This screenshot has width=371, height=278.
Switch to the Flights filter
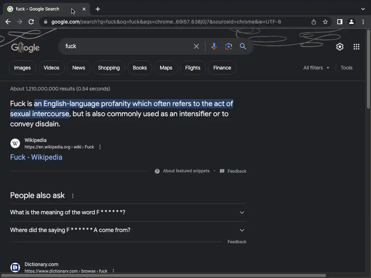(x=193, y=68)
